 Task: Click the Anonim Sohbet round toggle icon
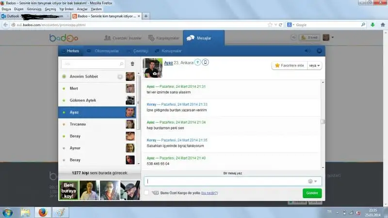[x=120, y=77]
